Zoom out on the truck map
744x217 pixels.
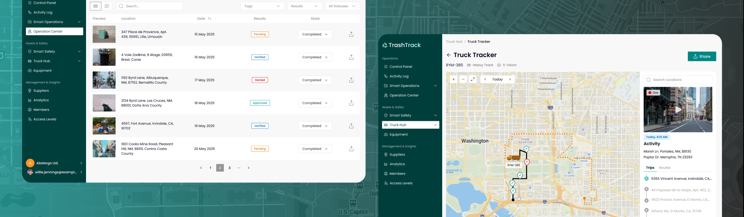(x=463, y=79)
